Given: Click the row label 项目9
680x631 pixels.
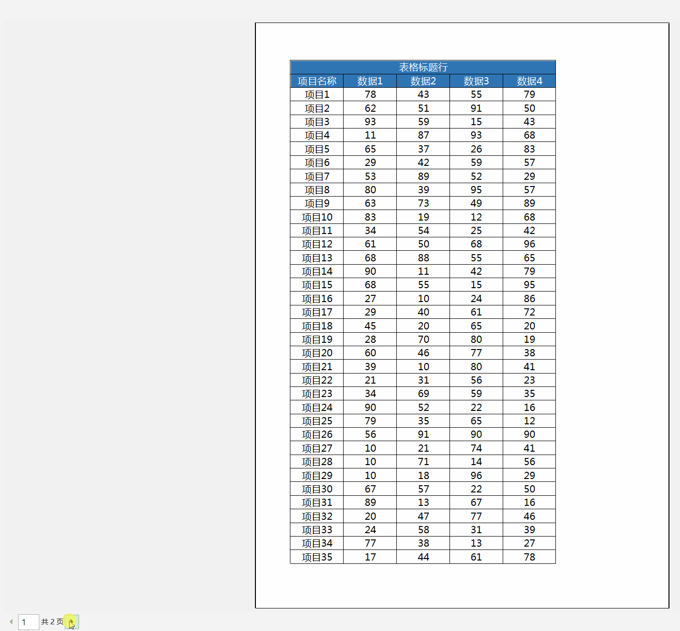Looking at the screenshot, I should click(317, 203).
